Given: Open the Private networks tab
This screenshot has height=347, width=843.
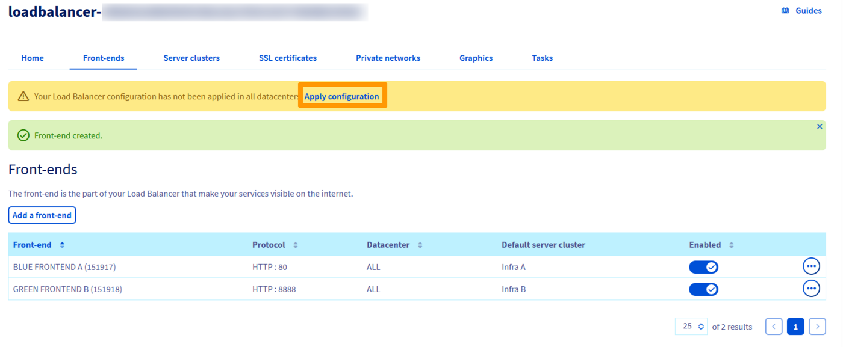Looking at the screenshot, I should [388, 58].
